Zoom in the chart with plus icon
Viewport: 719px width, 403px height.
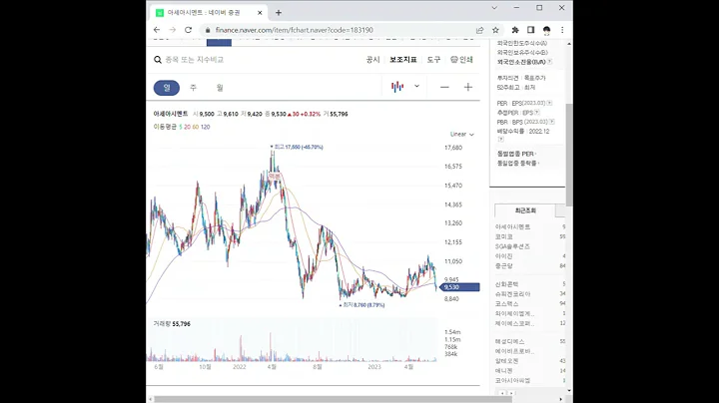467,87
